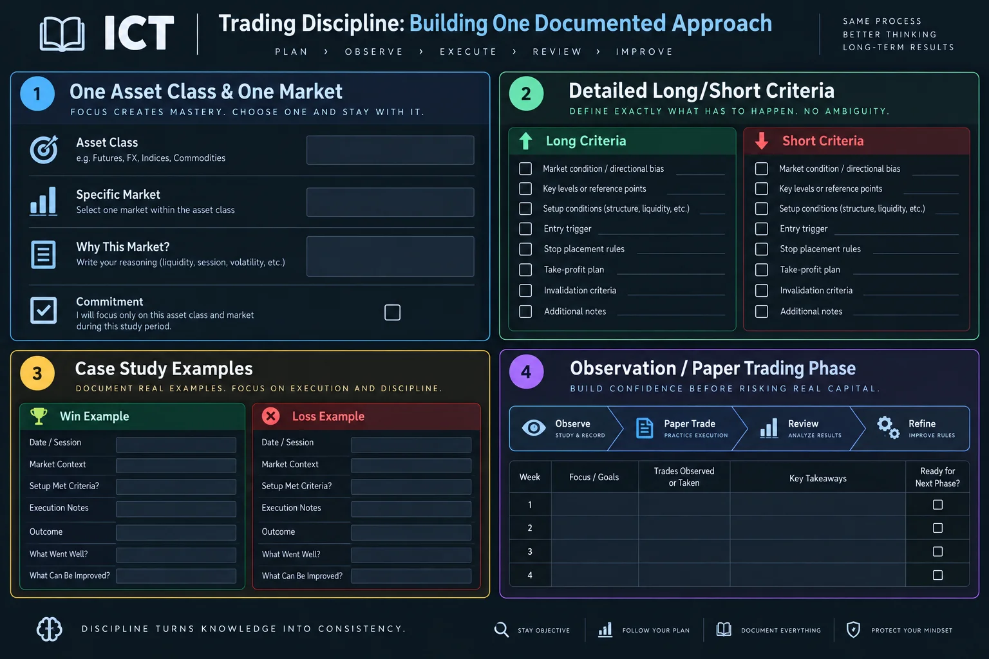This screenshot has height=659, width=989.
Task: Select the REVIEW step in header
Action: point(558,51)
